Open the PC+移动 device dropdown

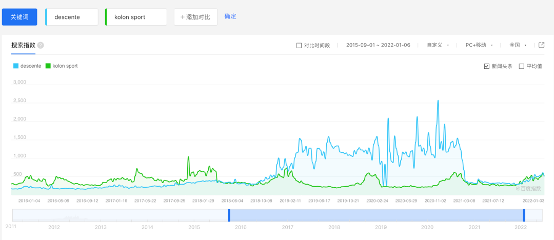[478, 45]
